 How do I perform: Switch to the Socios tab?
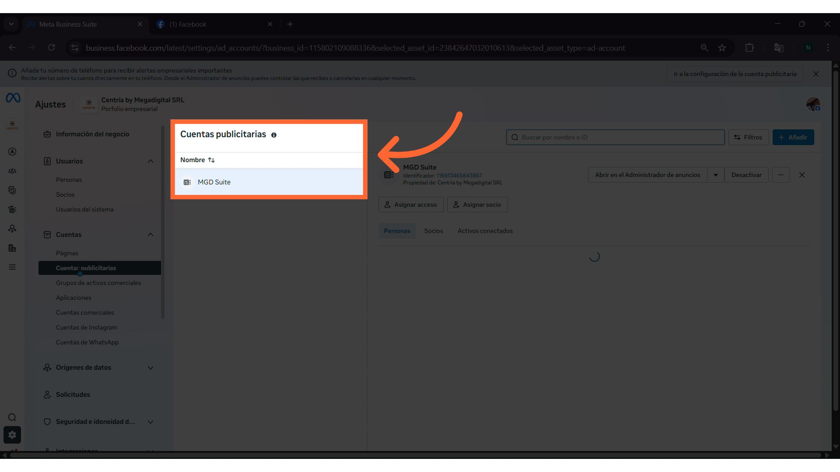pyautogui.click(x=434, y=231)
